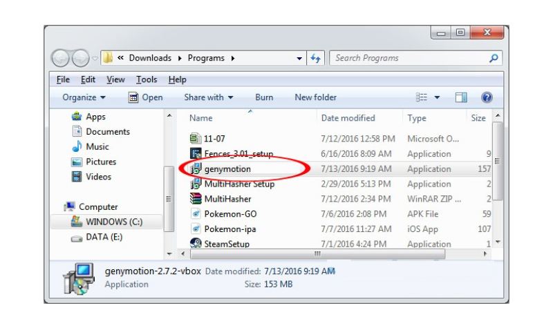Click the search magnifier icon
Viewport: 553px width, 328px height.
pyautogui.click(x=493, y=59)
